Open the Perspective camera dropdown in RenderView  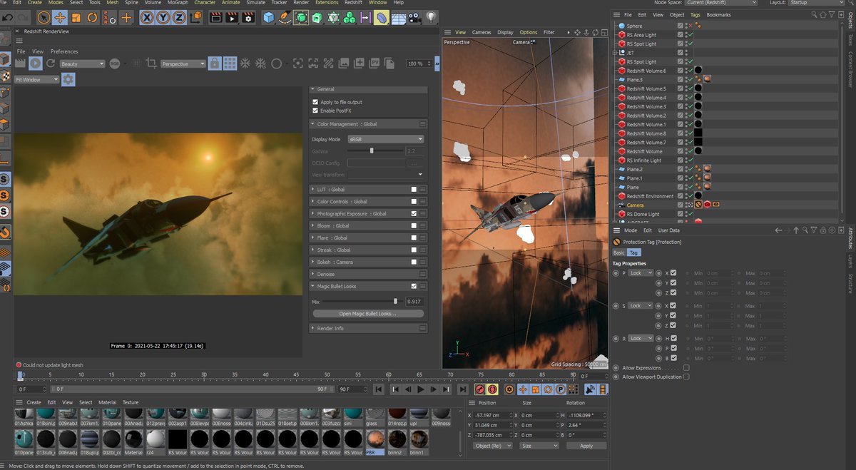coord(183,63)
